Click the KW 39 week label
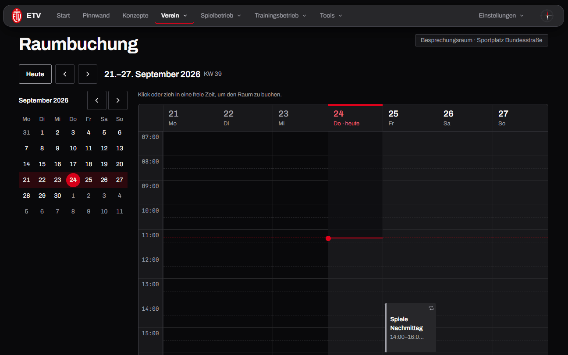 213,74
